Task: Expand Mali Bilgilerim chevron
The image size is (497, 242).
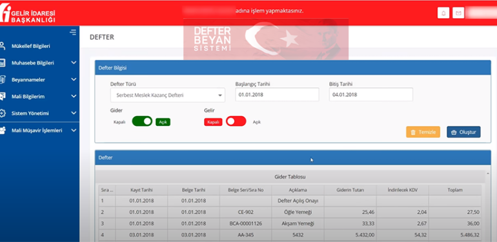Action: point(74,96)
